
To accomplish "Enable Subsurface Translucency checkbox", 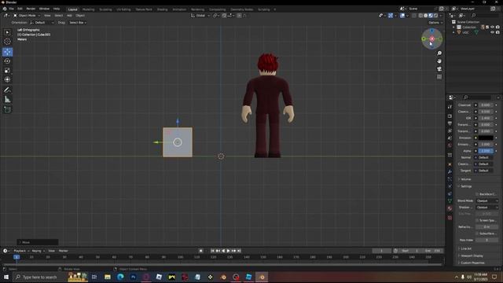I will coord(477,233).
